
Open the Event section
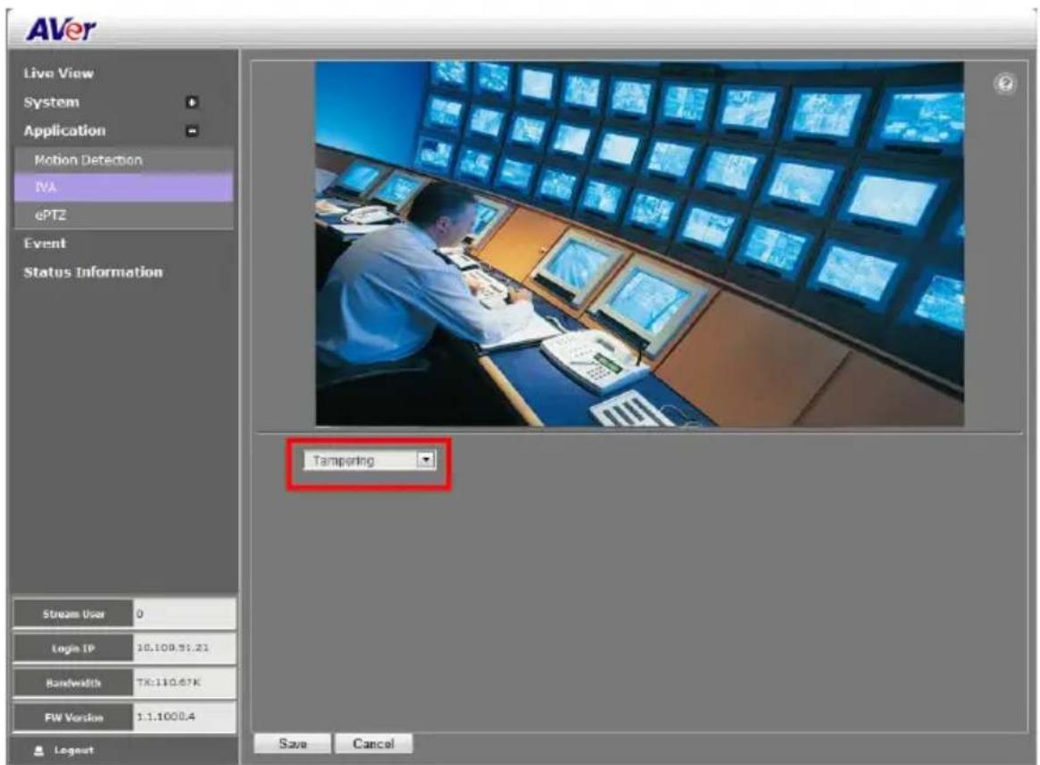click(x=45, y=244)
